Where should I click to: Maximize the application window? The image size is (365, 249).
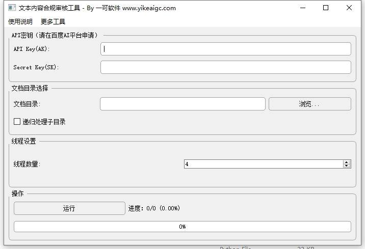(x=326, y=8)
